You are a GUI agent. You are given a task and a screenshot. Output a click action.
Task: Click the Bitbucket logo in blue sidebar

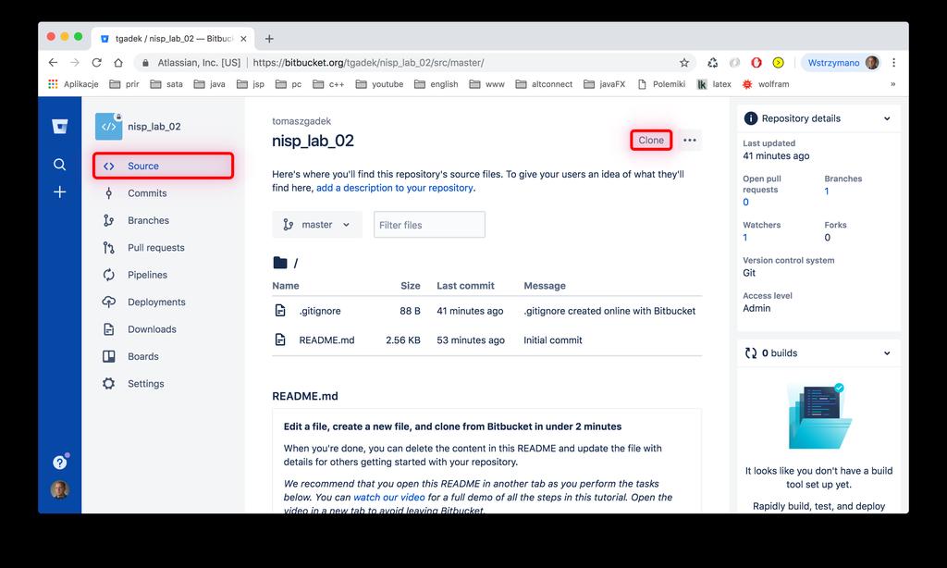pyautogui.click(x=60, y=127)
